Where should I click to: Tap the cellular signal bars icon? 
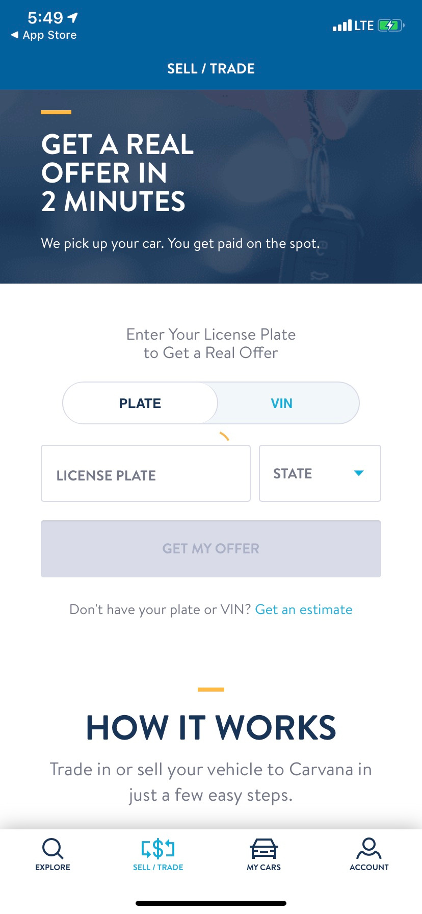click(342, 26)
